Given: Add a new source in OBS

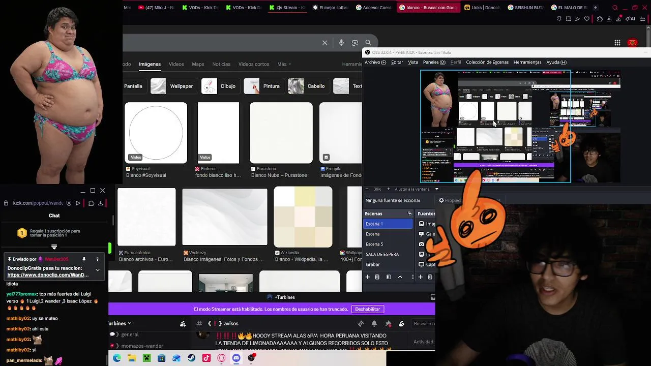Looking at the screenshot, I should pyautogui.click(x=420, y=277).
